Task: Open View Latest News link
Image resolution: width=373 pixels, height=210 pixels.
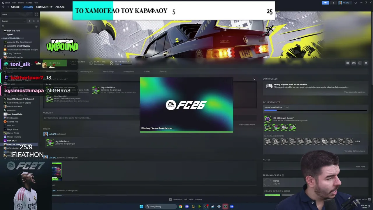Action: pos(247,125)
